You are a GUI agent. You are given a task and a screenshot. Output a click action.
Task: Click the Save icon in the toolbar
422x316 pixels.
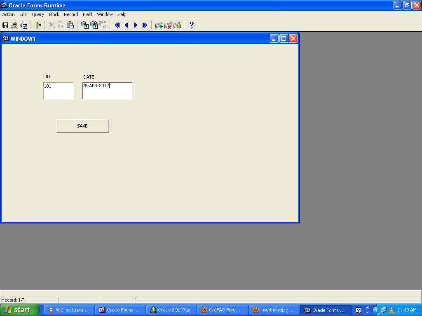(x=5, y=25)
